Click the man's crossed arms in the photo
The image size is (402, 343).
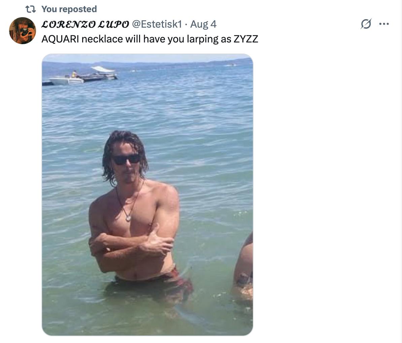(x=132, y=247)
